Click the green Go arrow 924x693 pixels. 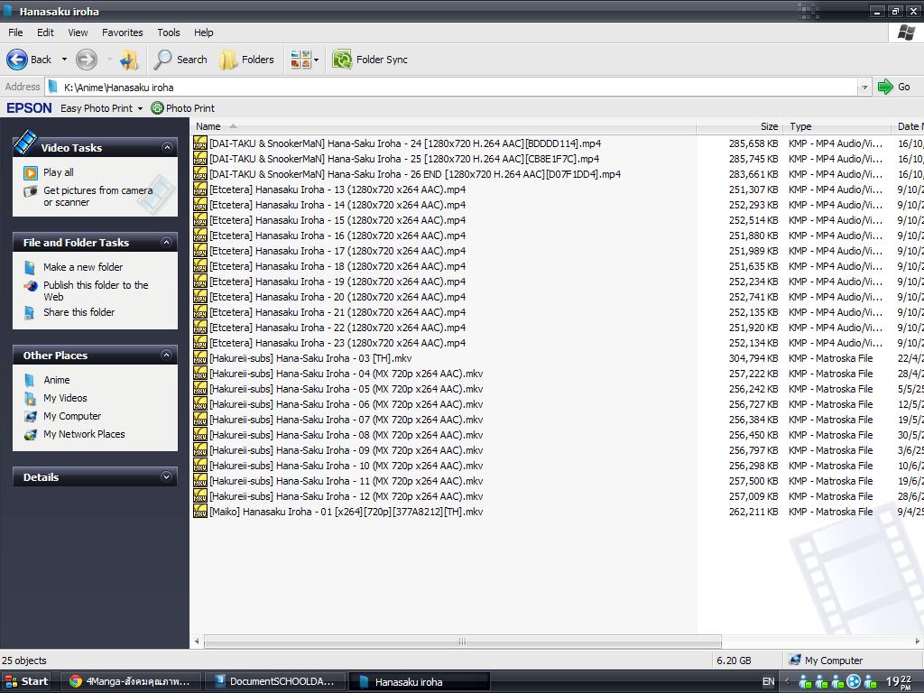click(x=885, y=87)
